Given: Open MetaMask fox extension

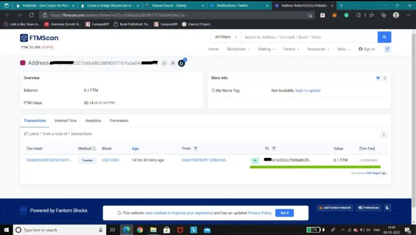Looking at the screenshot, I should [x=334, y=16].
